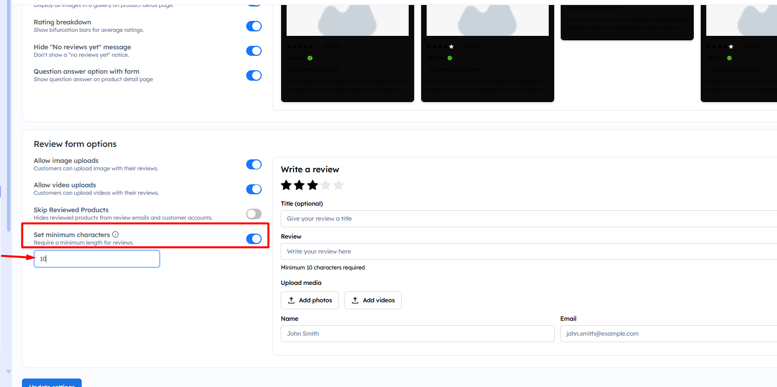Click the Email input field
Screen dimensions: 777x387
pos(668,334)
